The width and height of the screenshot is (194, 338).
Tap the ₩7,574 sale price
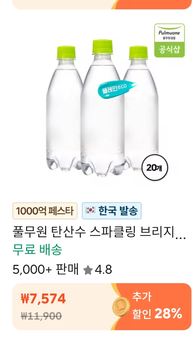pos(43,299)
